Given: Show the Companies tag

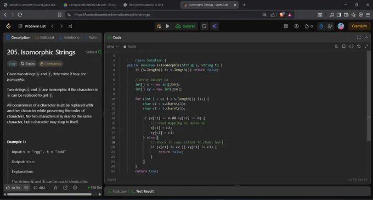Looking at the screenshot, I should click(50, 64).
